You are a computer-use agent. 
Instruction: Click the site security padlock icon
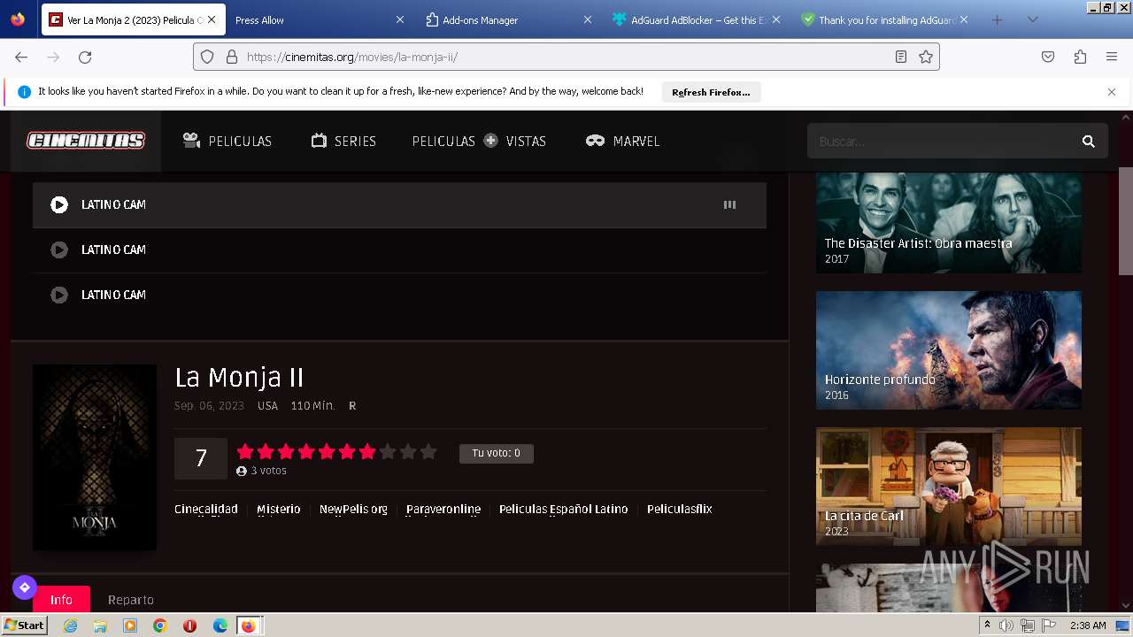[232, 57]
